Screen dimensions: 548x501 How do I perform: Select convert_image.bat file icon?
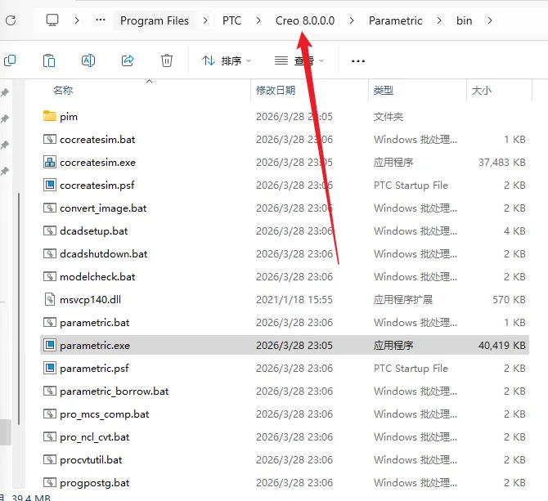coord(50,208)
